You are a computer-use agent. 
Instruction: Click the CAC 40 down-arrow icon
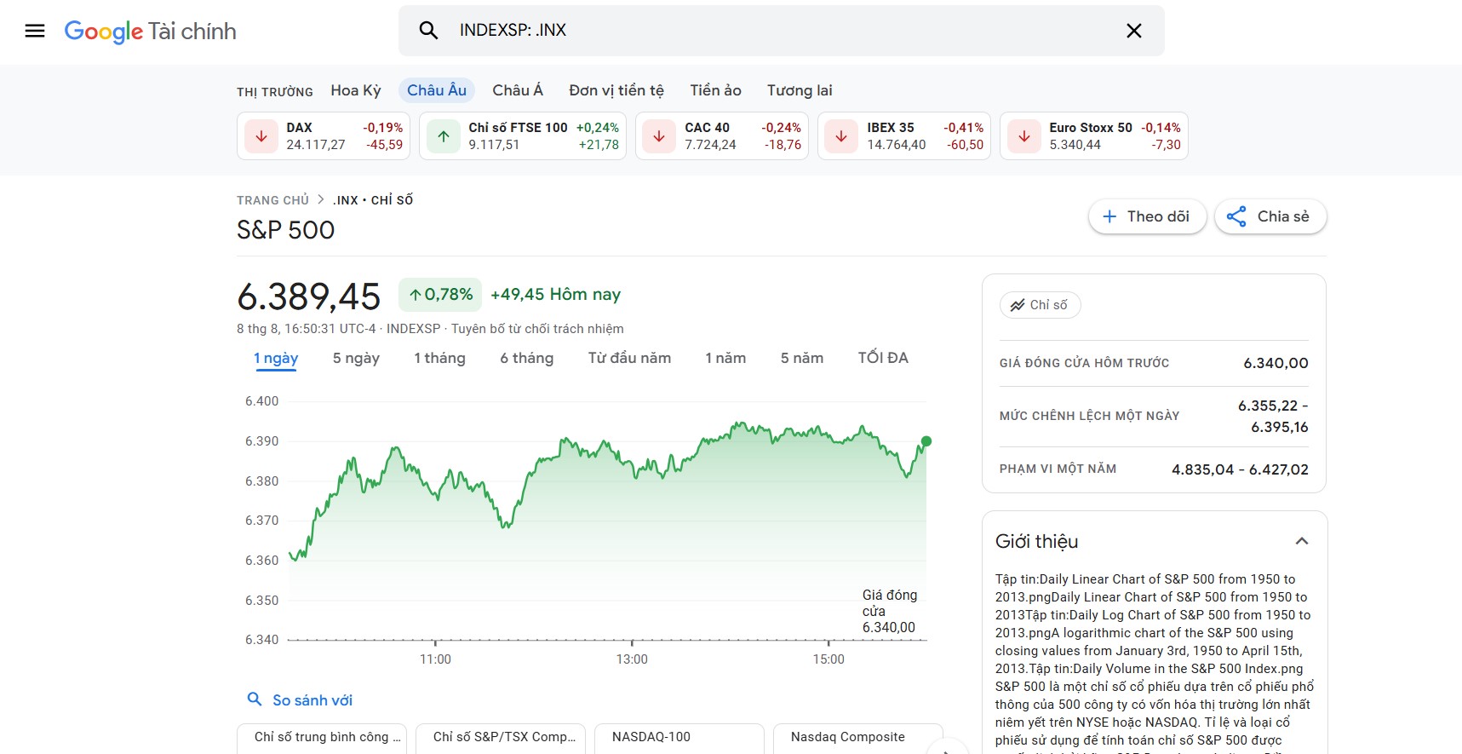pyautogui.click(x=659, y=136)
